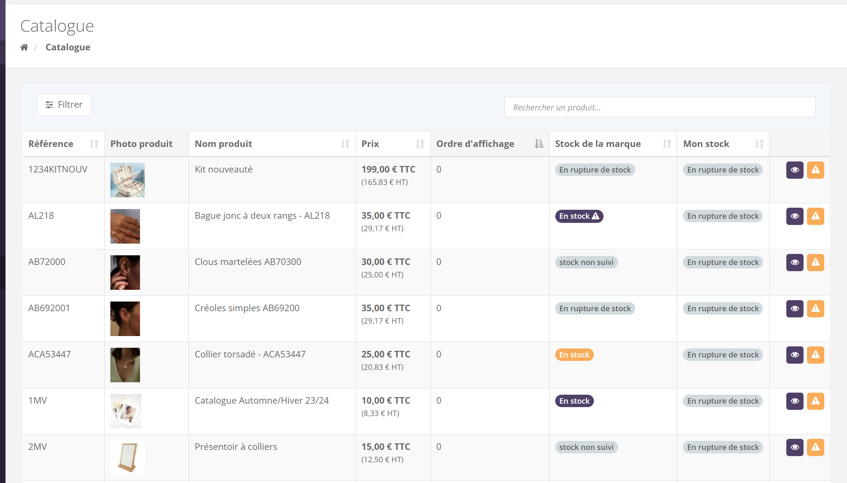Click stock non suivi badge for AB72000
This screenshot has height=483, width=847.
tap(586, 263)
